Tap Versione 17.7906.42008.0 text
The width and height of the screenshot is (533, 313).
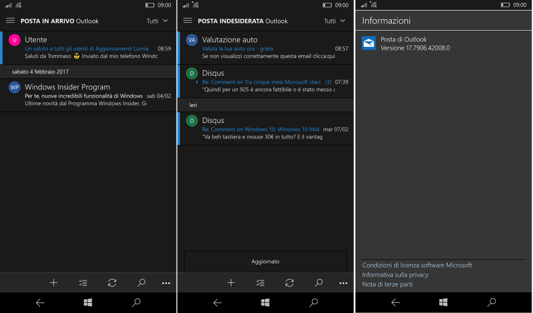tap(415, 48)
